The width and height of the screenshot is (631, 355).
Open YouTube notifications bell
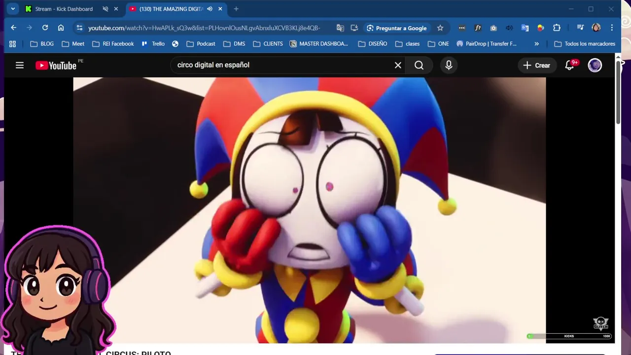tap(570, 65)
